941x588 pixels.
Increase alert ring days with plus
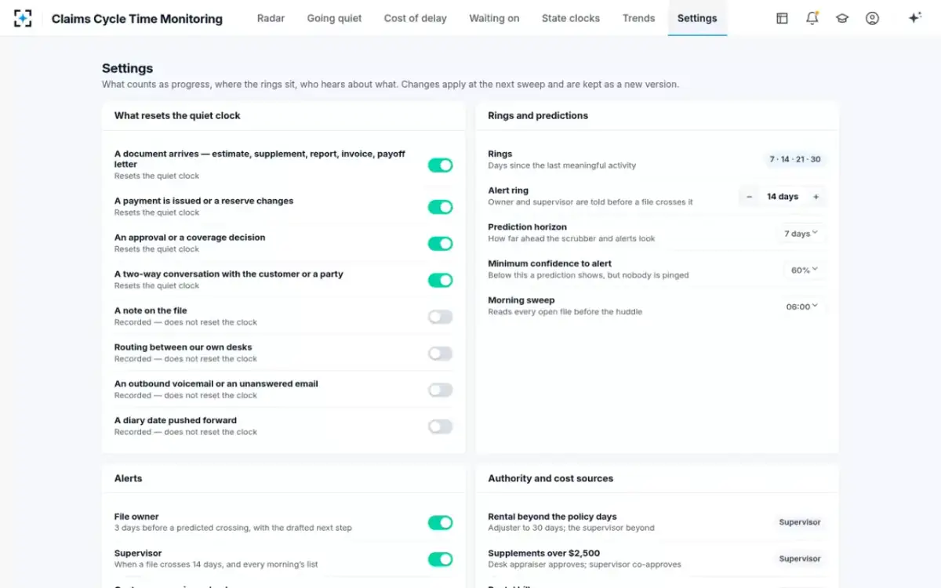(x=816, y=197)
